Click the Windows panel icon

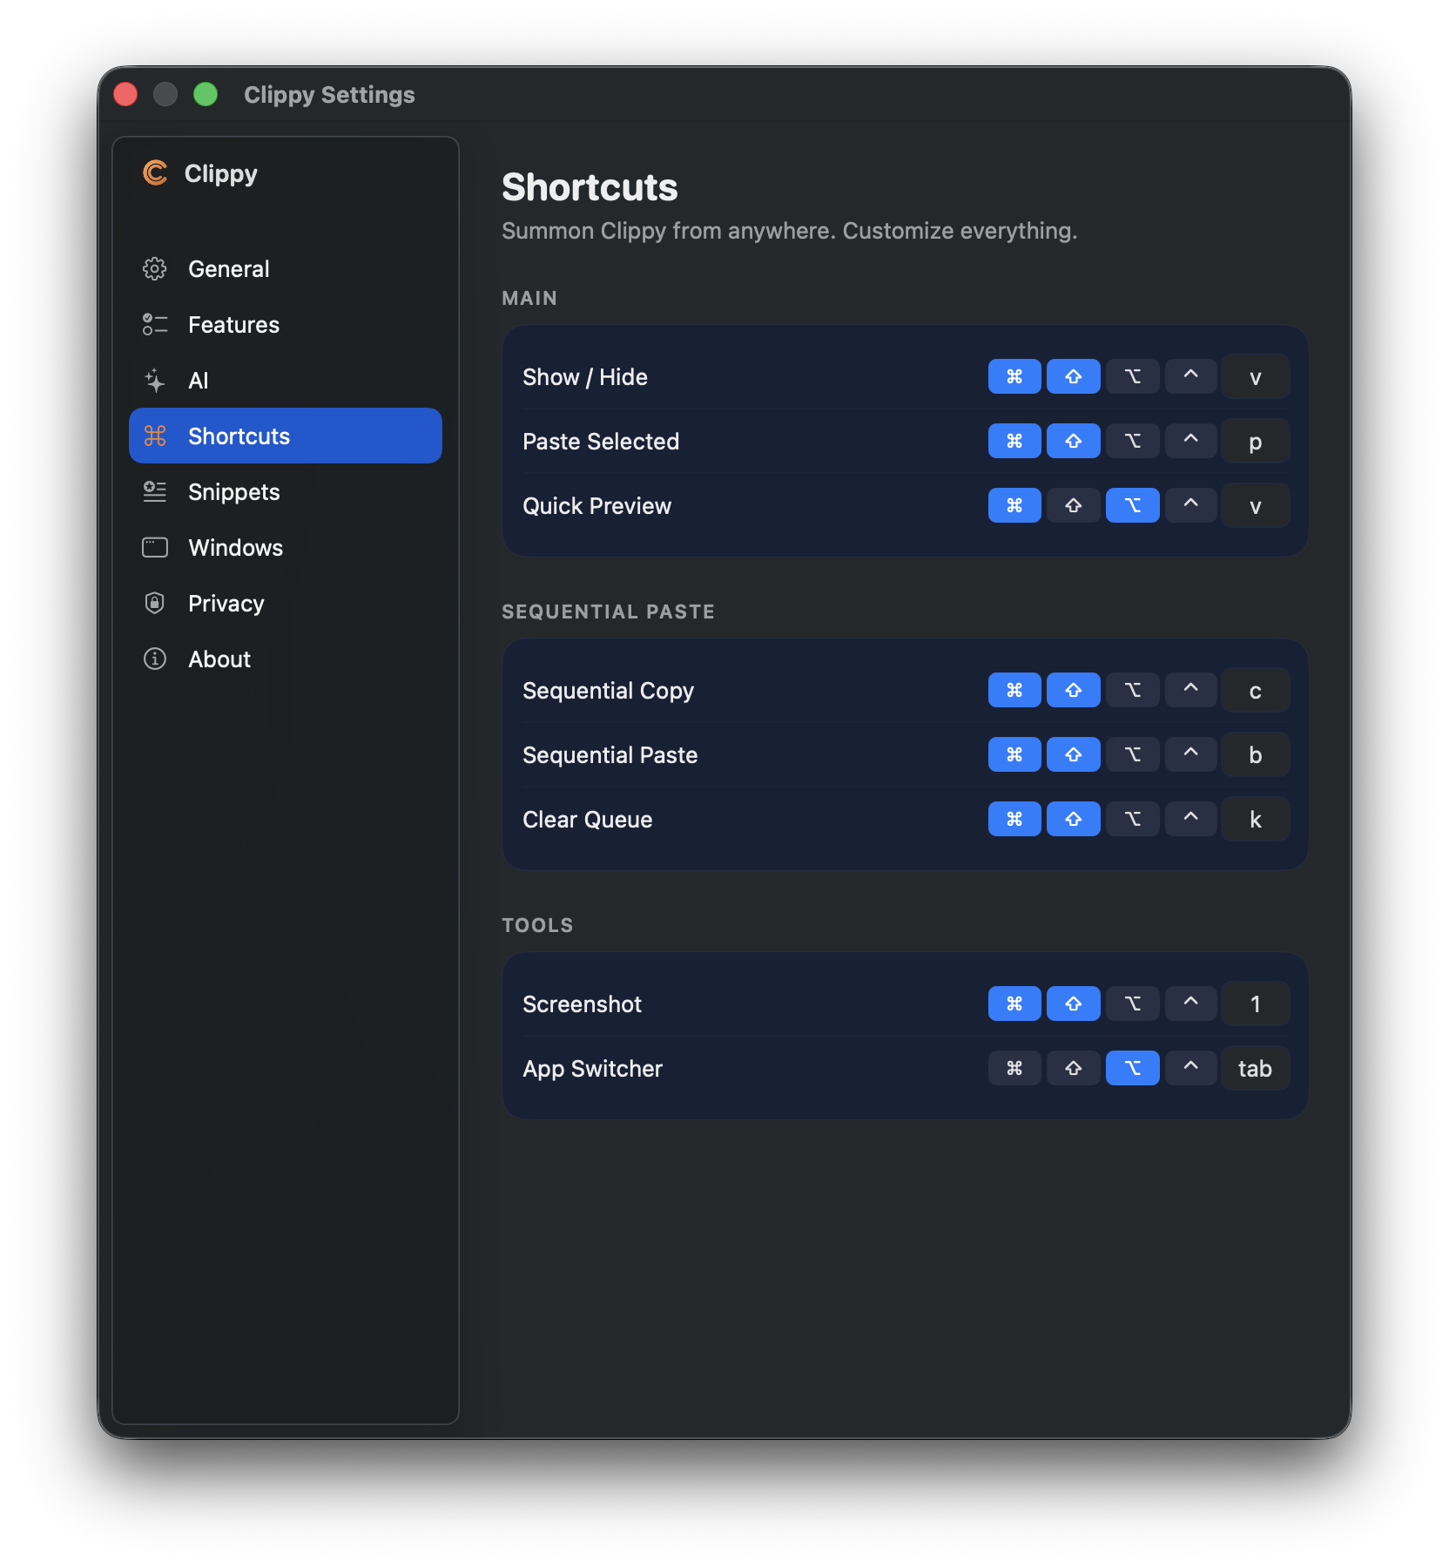[x=155, y=548]
